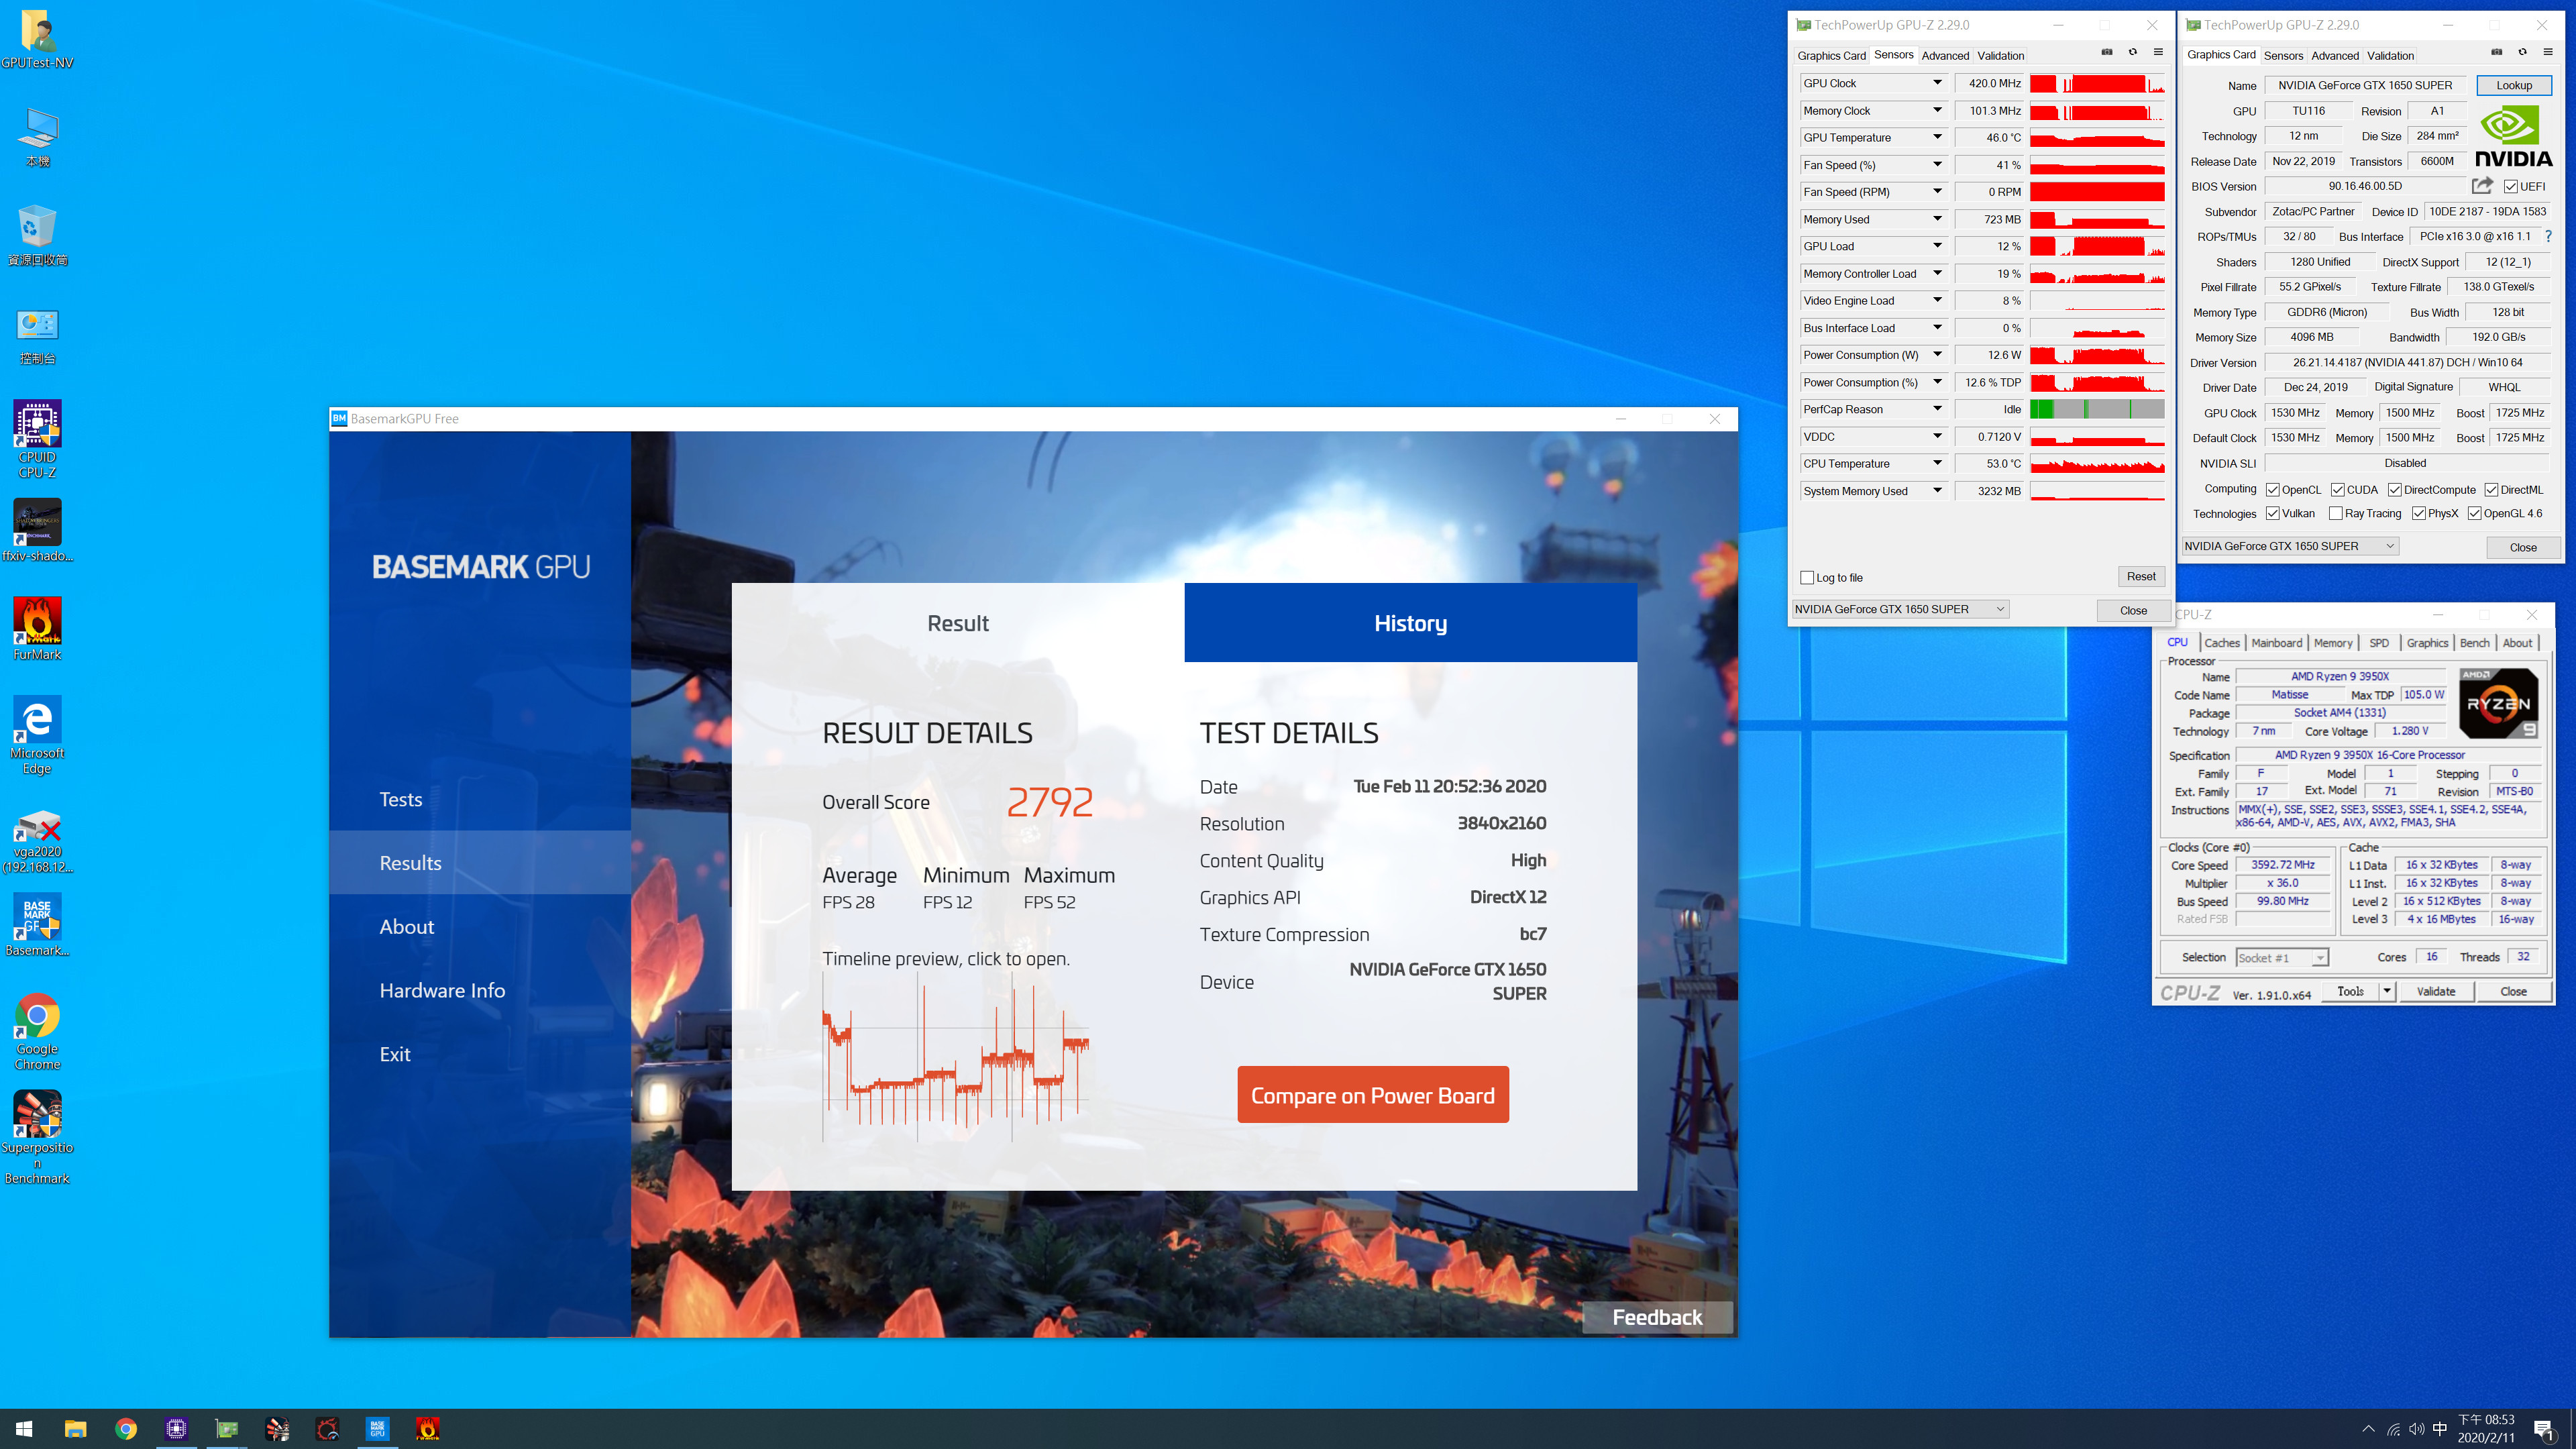Switch to Advanced tab in GPU-Z Sensors window

(x=1945, y=56)
